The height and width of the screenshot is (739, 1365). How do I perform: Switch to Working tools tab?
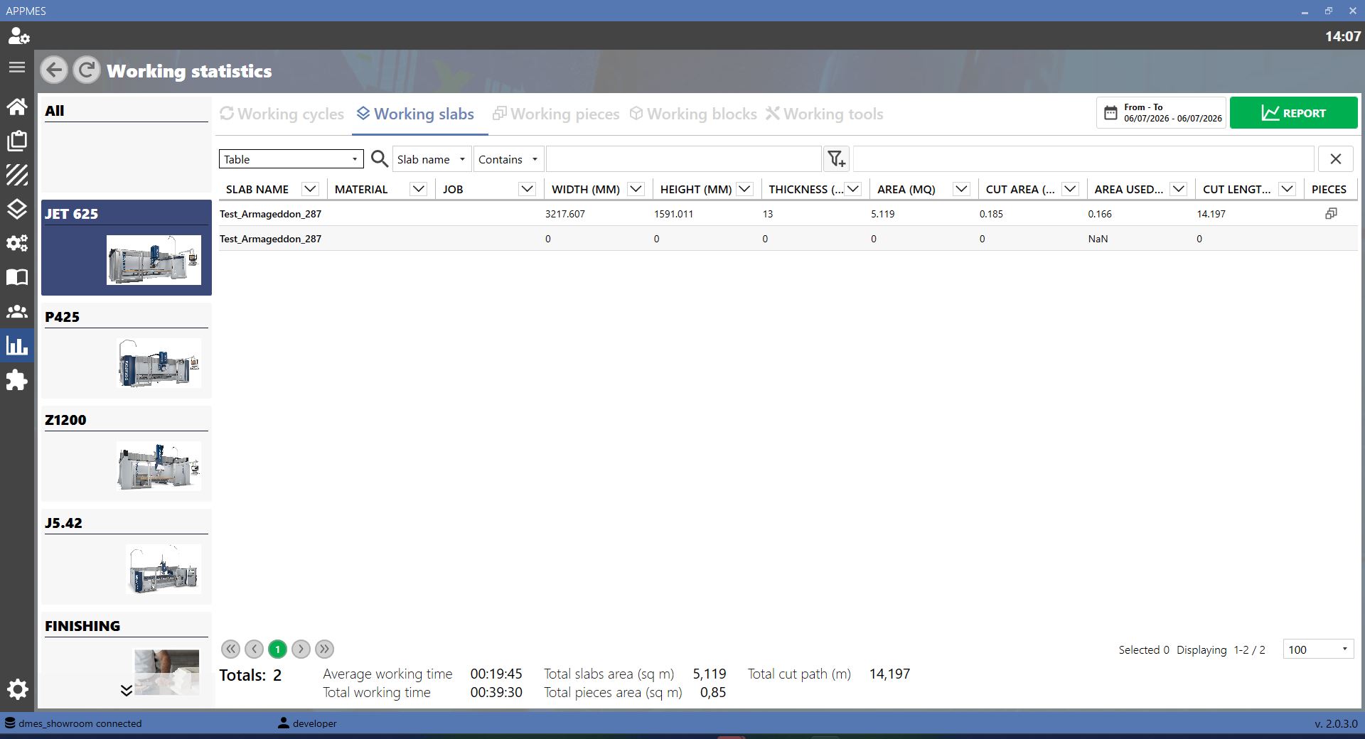click(x=825, y=114)
